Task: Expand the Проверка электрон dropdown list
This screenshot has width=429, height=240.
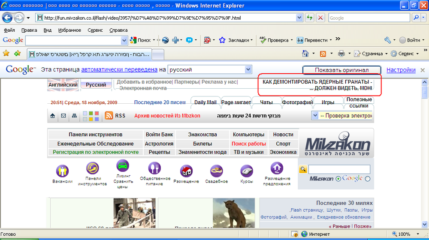Action: pos(315,116)
